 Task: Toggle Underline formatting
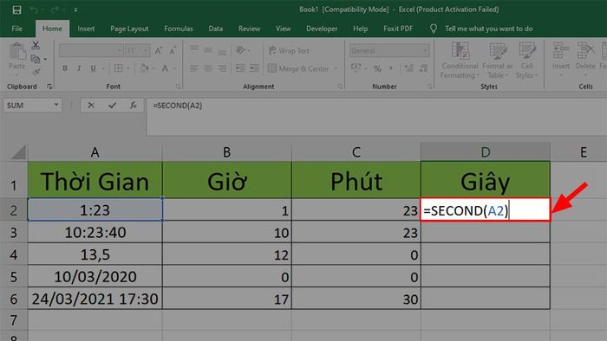(93, 68)
